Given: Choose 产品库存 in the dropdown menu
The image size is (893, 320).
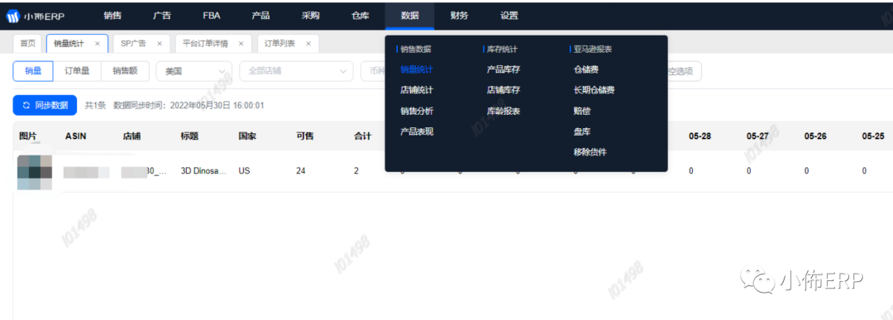Looking at the screenshot, I should (x=504, y=70).
